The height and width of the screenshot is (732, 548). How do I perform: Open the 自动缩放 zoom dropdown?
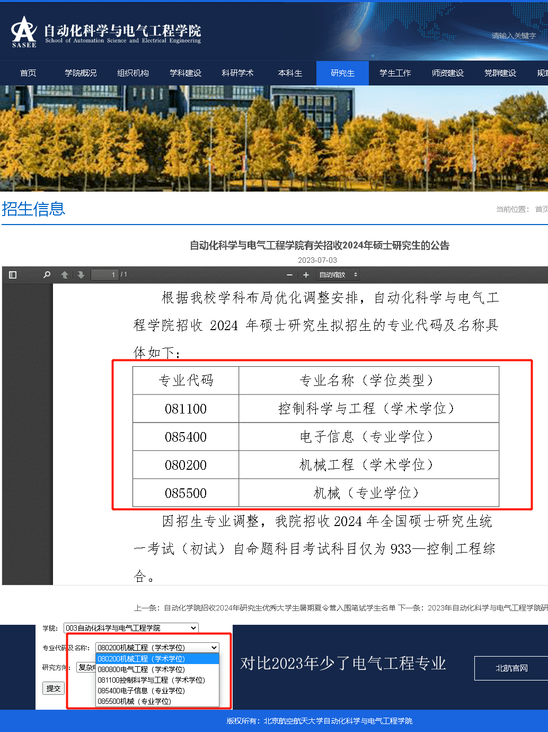pyautogui.click(x=338, y=275)
